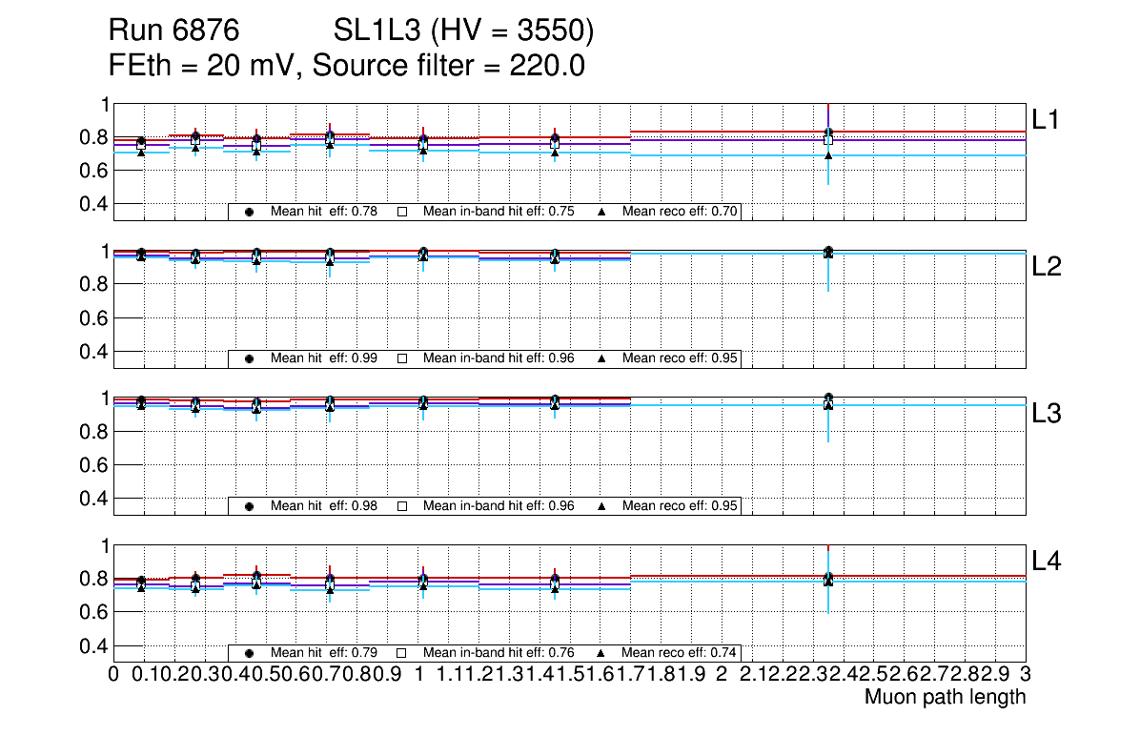This screenshot has height=736, width=1140.
Task: Click the black triangle marker in L1 legend
Action: [601, 213]
